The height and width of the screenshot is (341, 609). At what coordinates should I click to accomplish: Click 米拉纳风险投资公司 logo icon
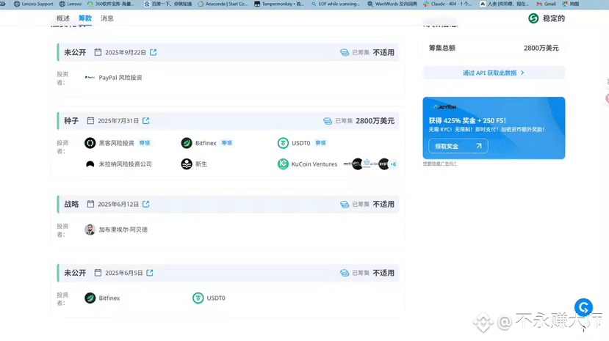point(90,164)
